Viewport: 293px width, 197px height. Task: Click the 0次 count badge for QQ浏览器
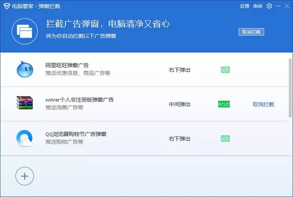coord(225,138)
